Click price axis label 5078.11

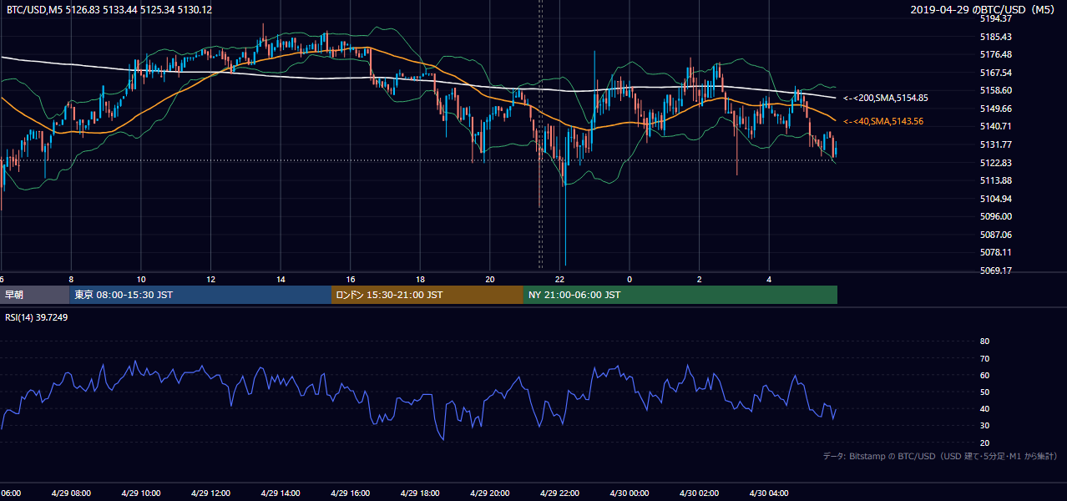coord(995,252)
